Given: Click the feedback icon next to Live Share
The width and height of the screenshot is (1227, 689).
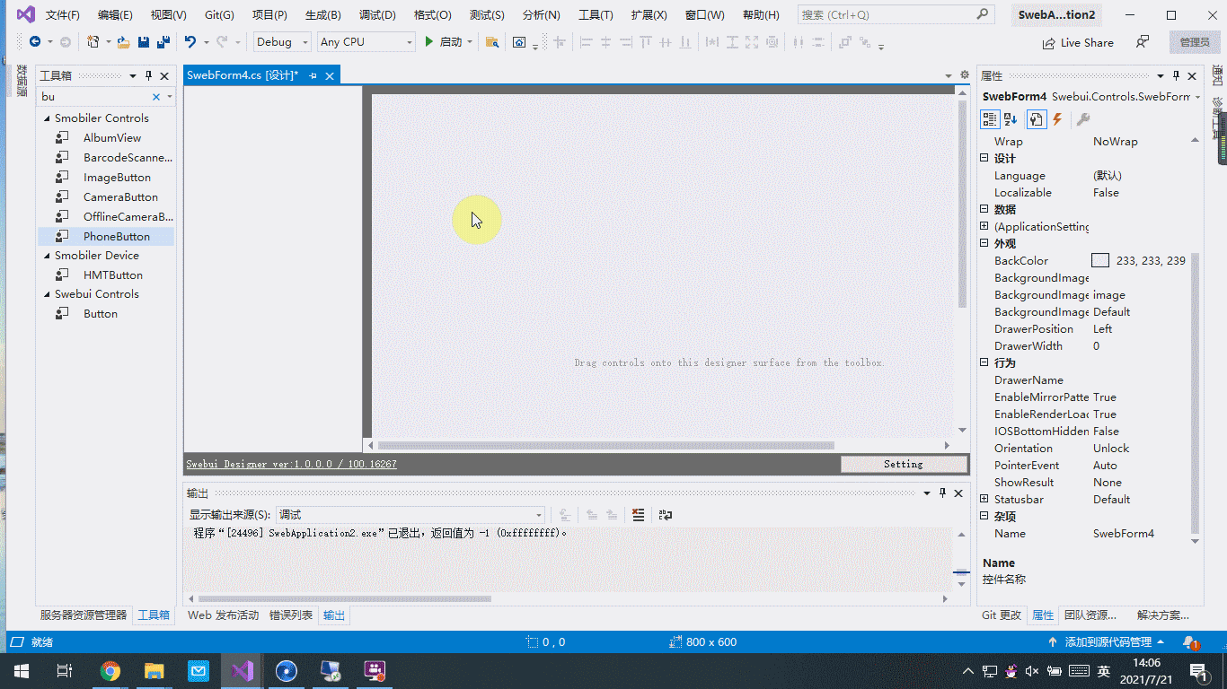Looking at the screenshot, I should [x=1142, y=42].
